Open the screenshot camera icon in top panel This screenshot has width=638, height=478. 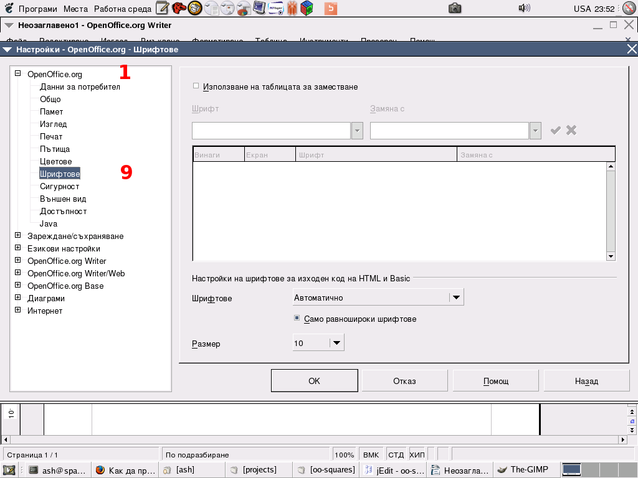tap(455, 8)
